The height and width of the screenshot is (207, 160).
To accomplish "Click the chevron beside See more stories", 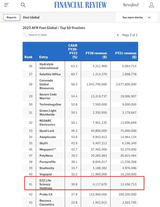I will [149, 17].
